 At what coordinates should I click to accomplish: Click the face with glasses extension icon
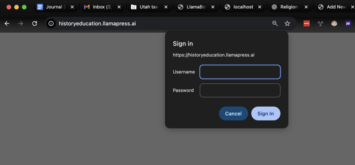(x=334, y=24)
